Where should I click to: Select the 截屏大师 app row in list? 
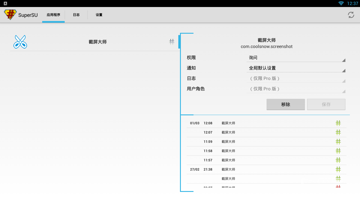pos(94,42)
